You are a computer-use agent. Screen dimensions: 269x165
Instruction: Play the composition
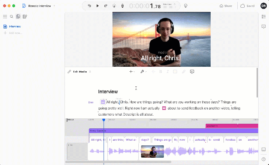click(x=98, y=6)
